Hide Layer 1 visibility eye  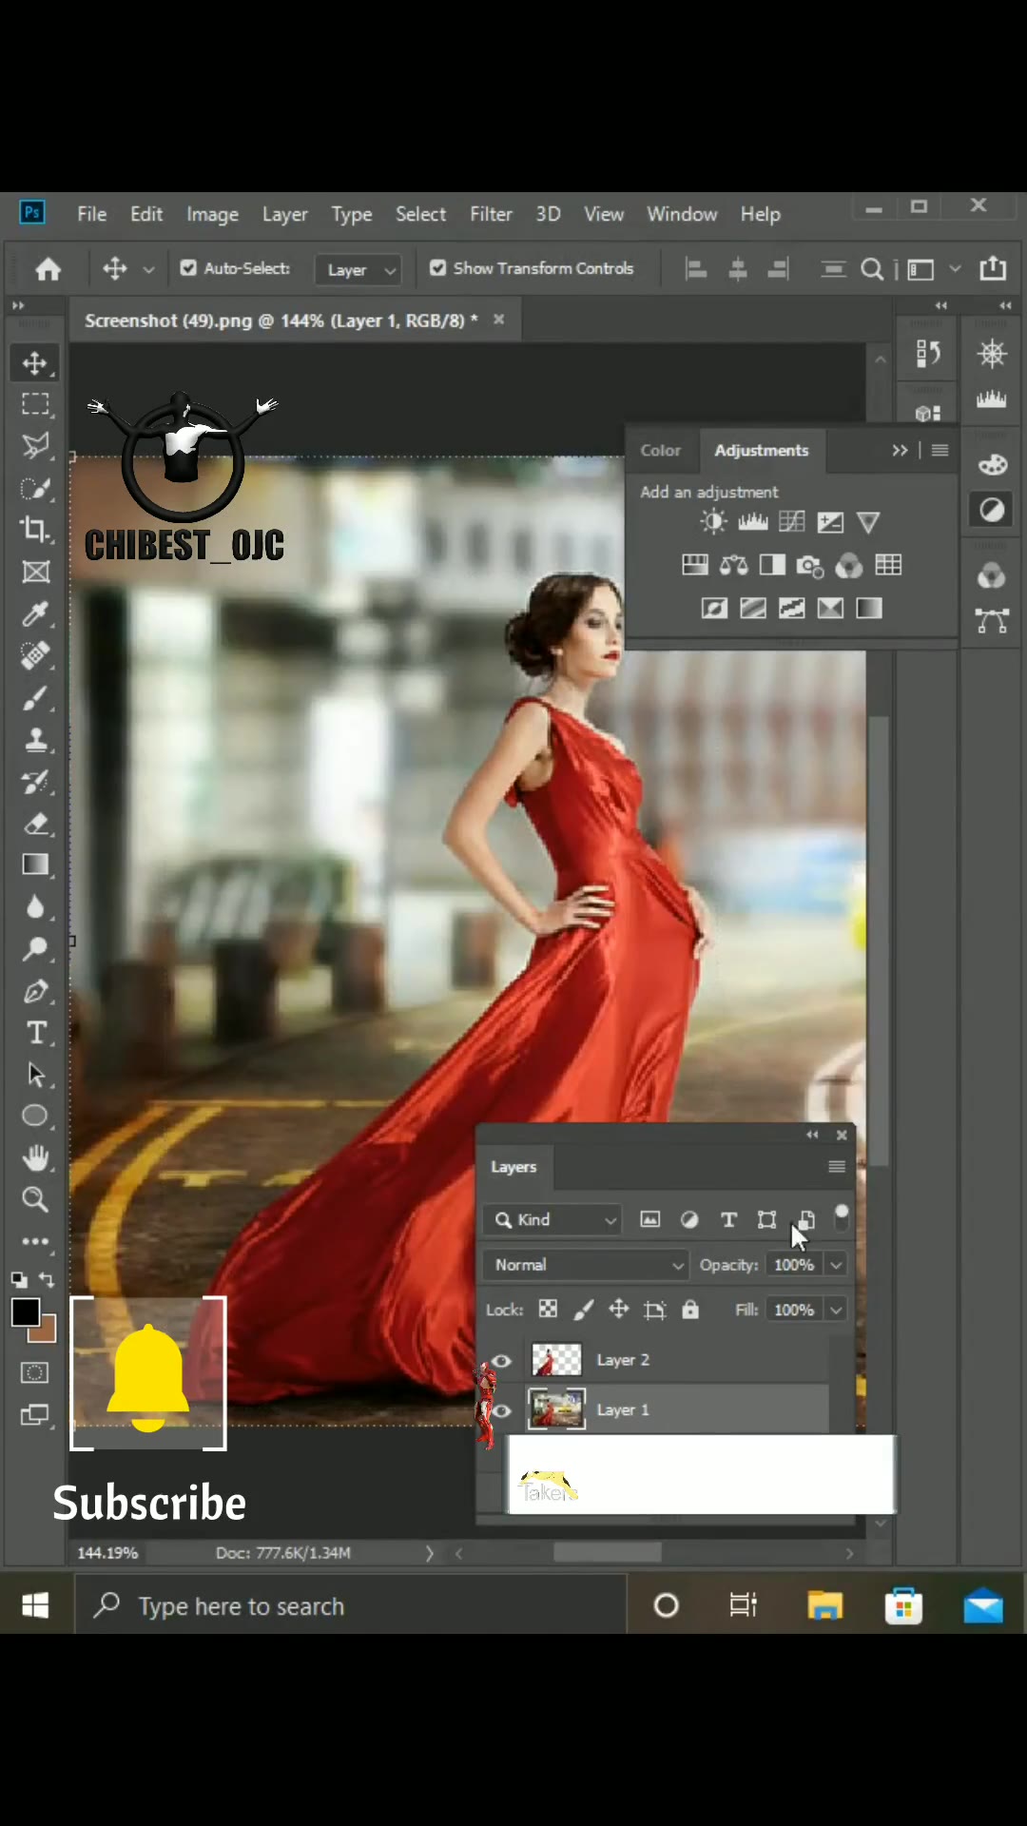click(x=501, y=1410)
